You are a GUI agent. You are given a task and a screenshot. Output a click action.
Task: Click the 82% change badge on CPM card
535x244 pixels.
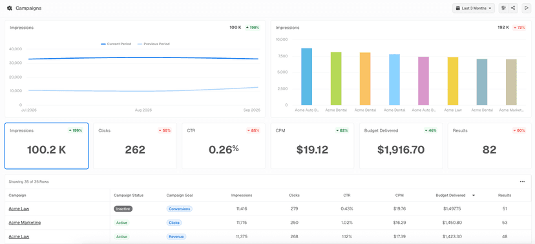click(342, 130)
